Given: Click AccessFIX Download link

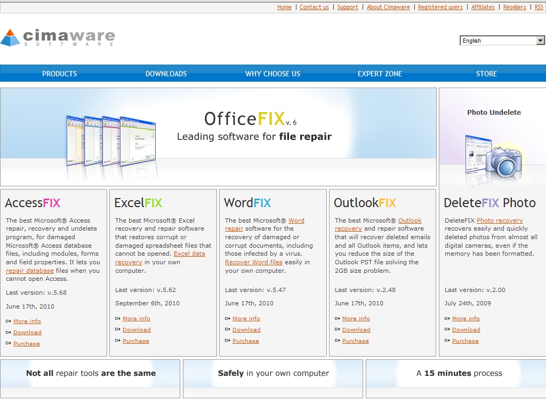Looking at the screenshot, I should click(27, 332).
